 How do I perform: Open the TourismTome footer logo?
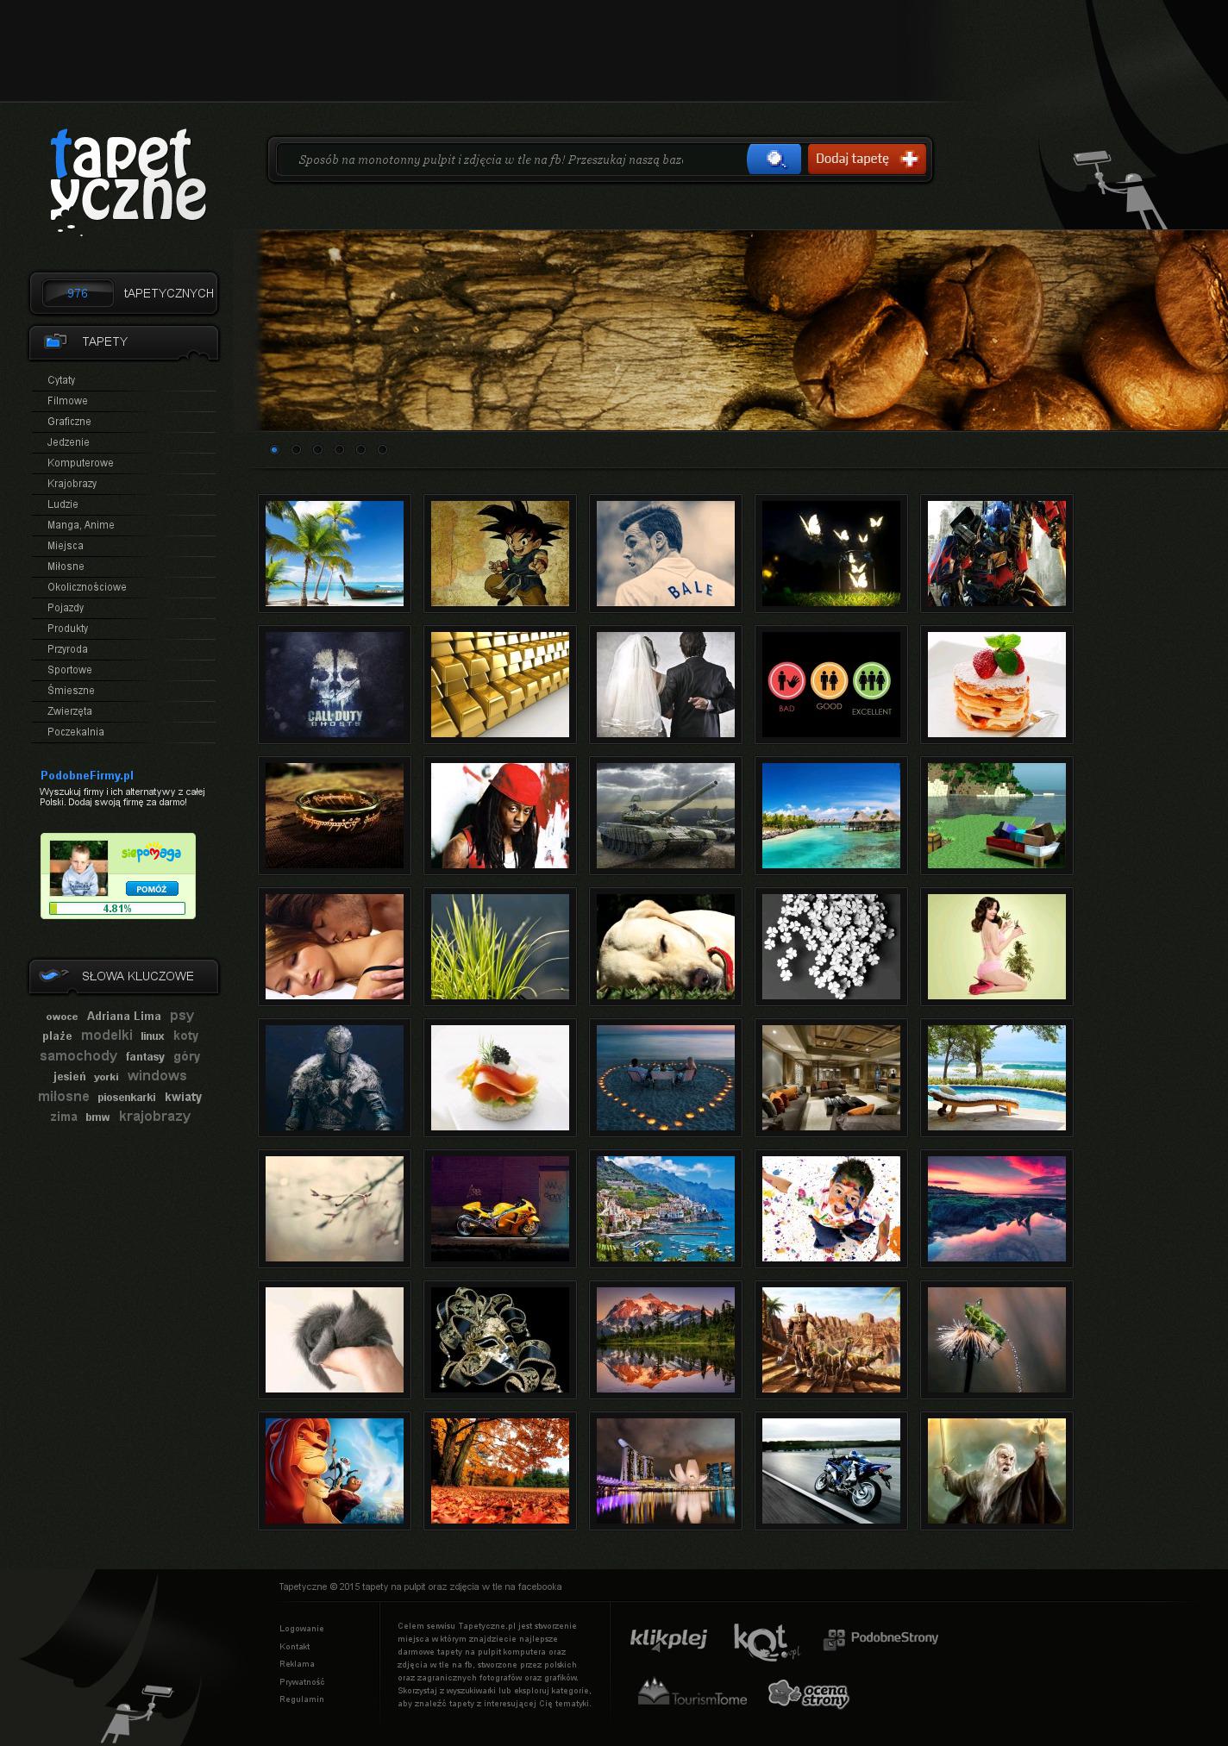point(692,1693)
